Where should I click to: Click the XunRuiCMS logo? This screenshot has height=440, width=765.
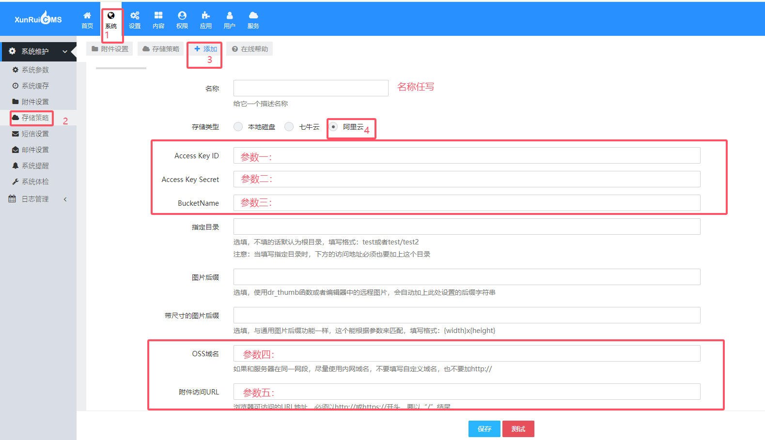tap(38, 18)
